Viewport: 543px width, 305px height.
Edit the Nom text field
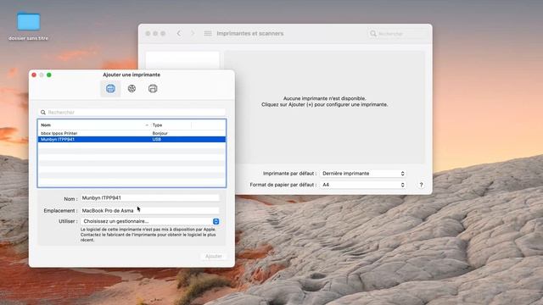pos(150,197)
